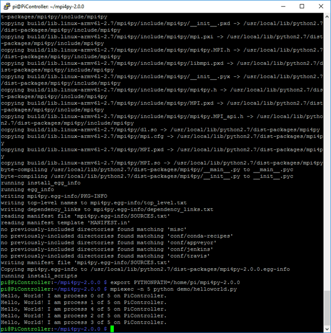The height and width of the screenshot is (333, 331).
Task: Click the 'process 2 of 5' output line
Action: 84,315
